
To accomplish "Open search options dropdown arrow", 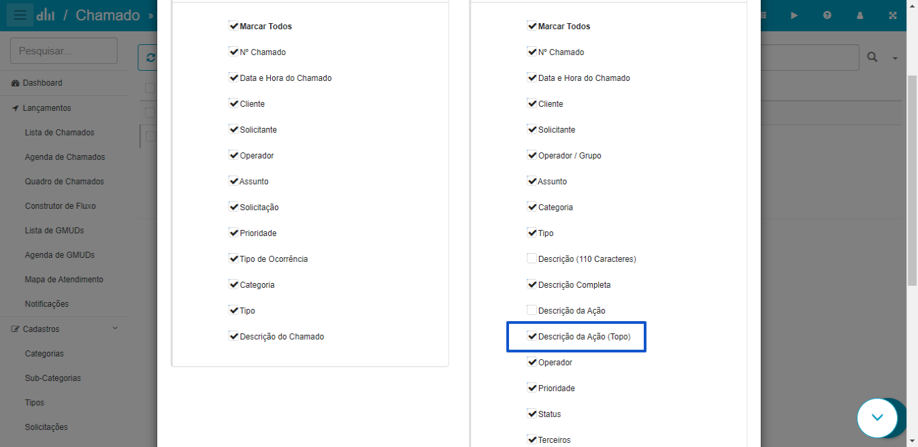I will pos(895,59).
